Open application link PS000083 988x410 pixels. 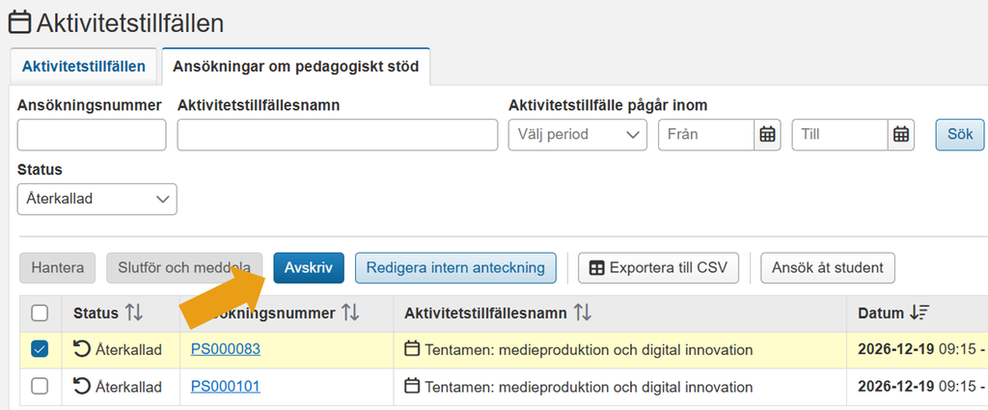[226, 349]
